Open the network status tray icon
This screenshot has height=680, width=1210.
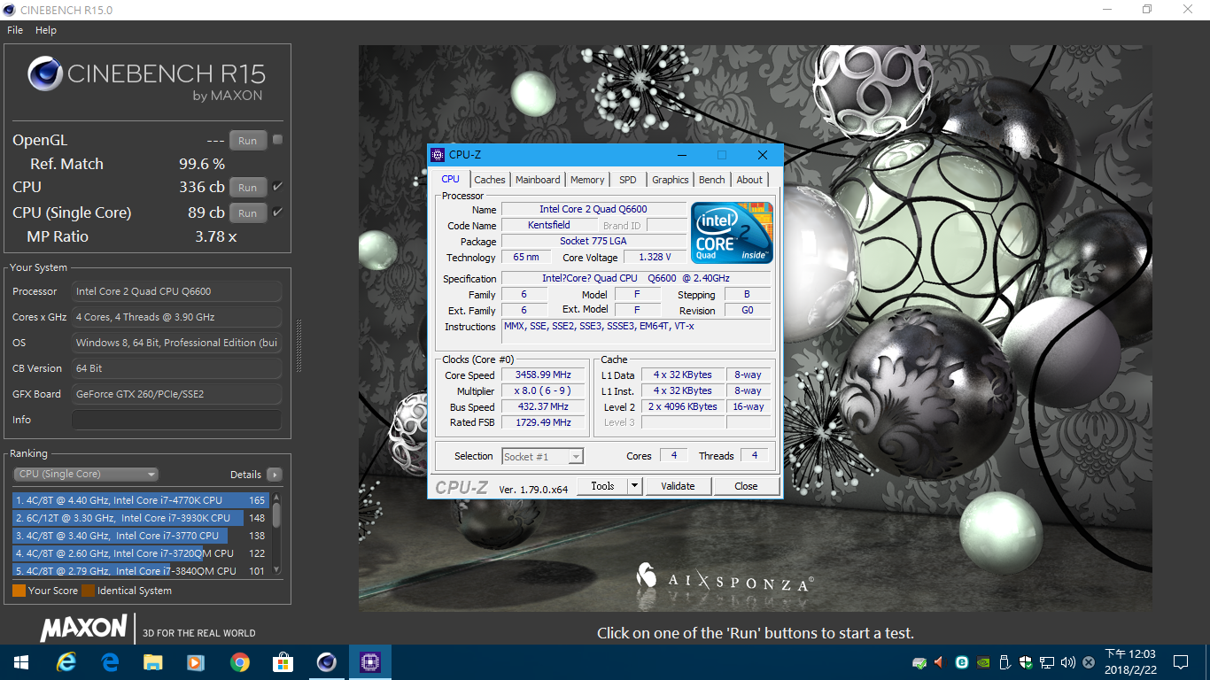point(1047,662)
